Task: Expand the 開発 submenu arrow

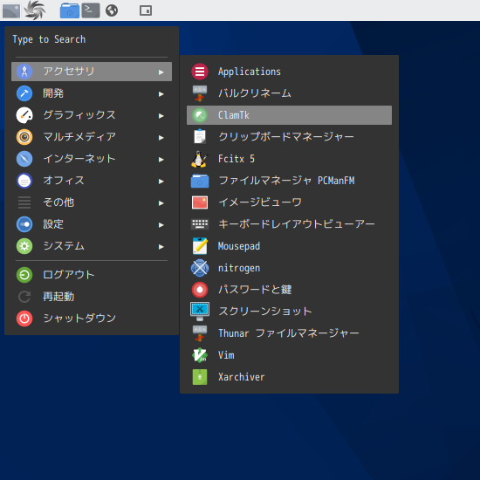Action: (x=161, y=94)
